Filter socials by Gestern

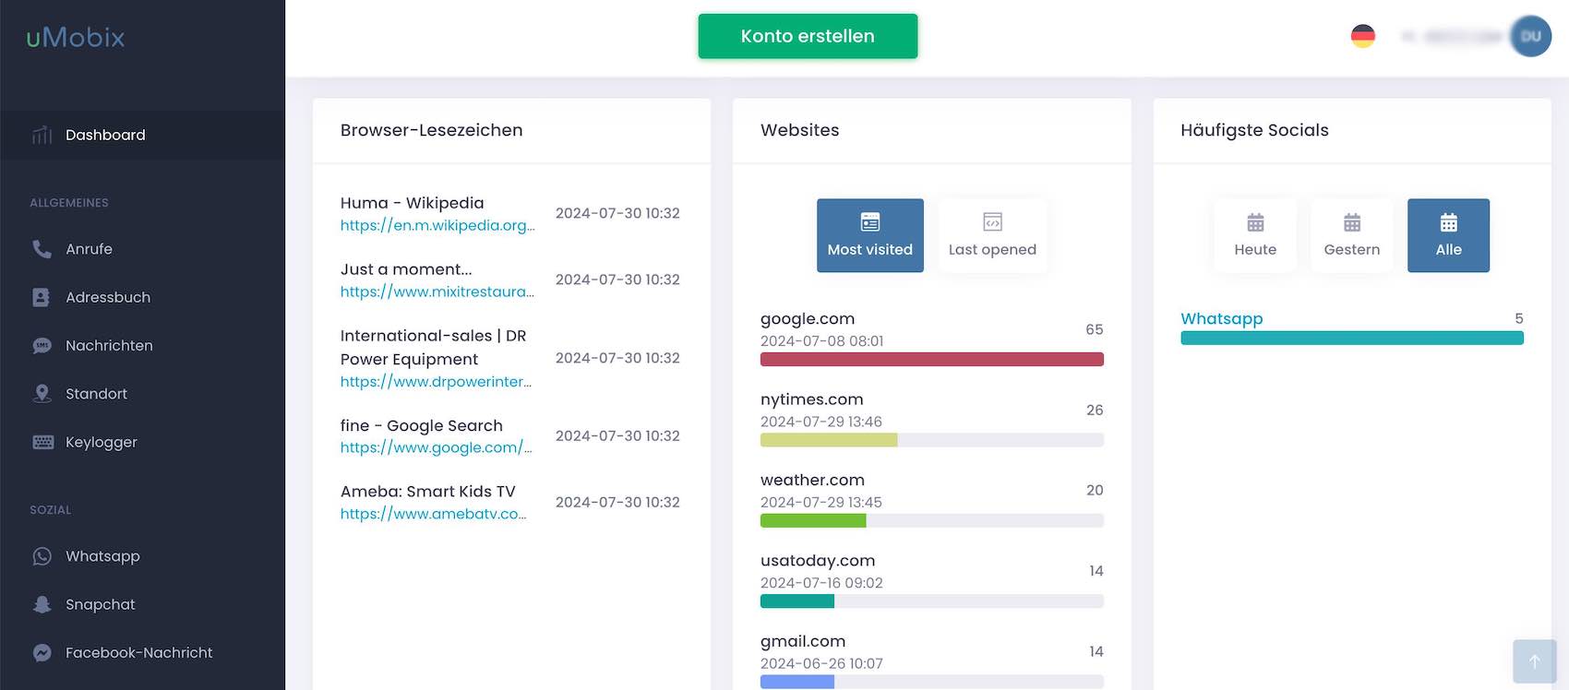pos(1352,235)
